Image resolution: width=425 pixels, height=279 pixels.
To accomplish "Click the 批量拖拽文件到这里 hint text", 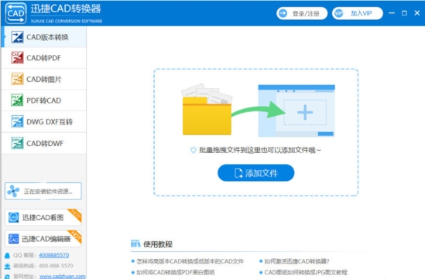I will 260,150.
